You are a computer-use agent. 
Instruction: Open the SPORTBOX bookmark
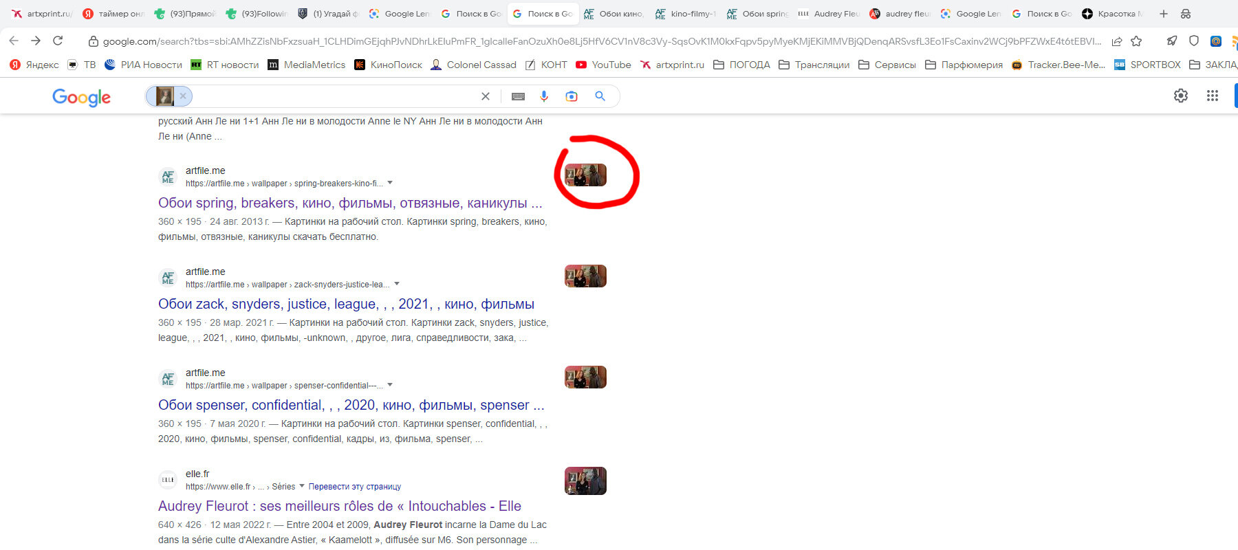[x=1147, y=65]
